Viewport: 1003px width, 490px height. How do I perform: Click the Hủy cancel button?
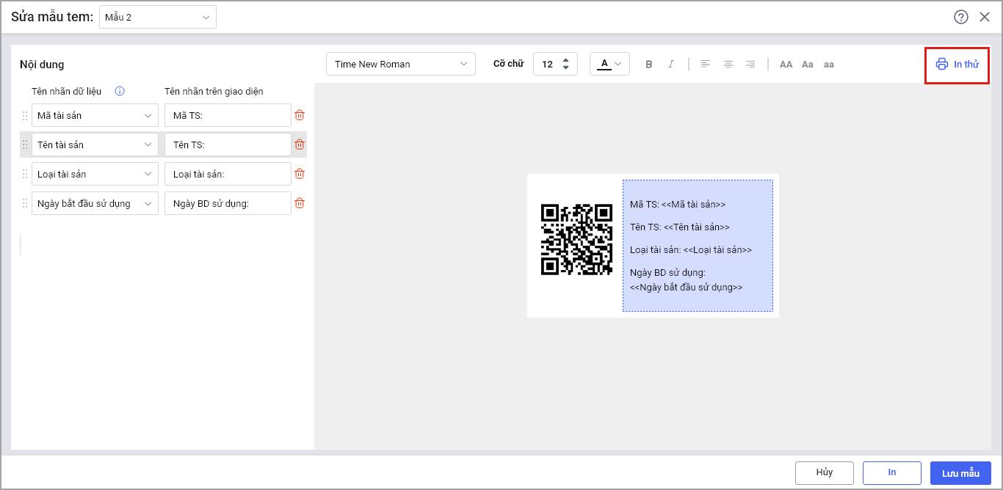(x=824, y=472)
